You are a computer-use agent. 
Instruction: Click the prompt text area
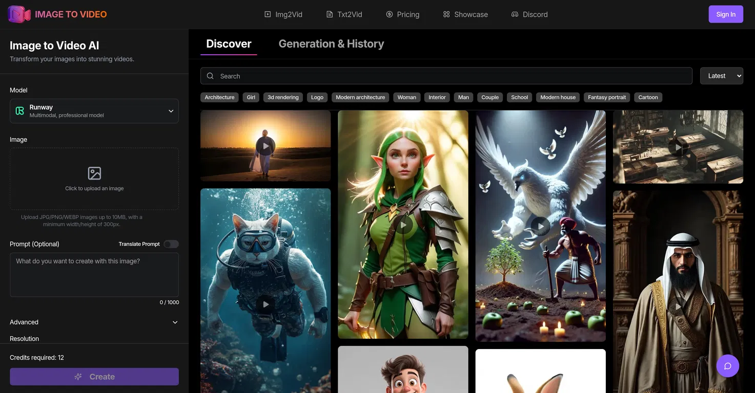pos(94,275)
